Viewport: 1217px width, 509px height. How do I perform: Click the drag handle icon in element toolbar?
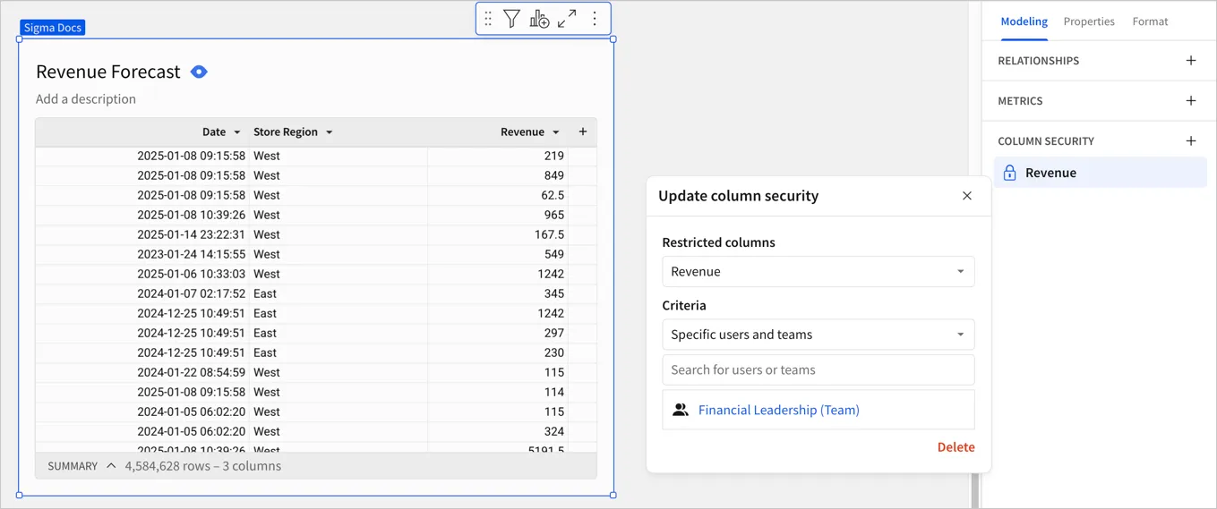(488, 19)
